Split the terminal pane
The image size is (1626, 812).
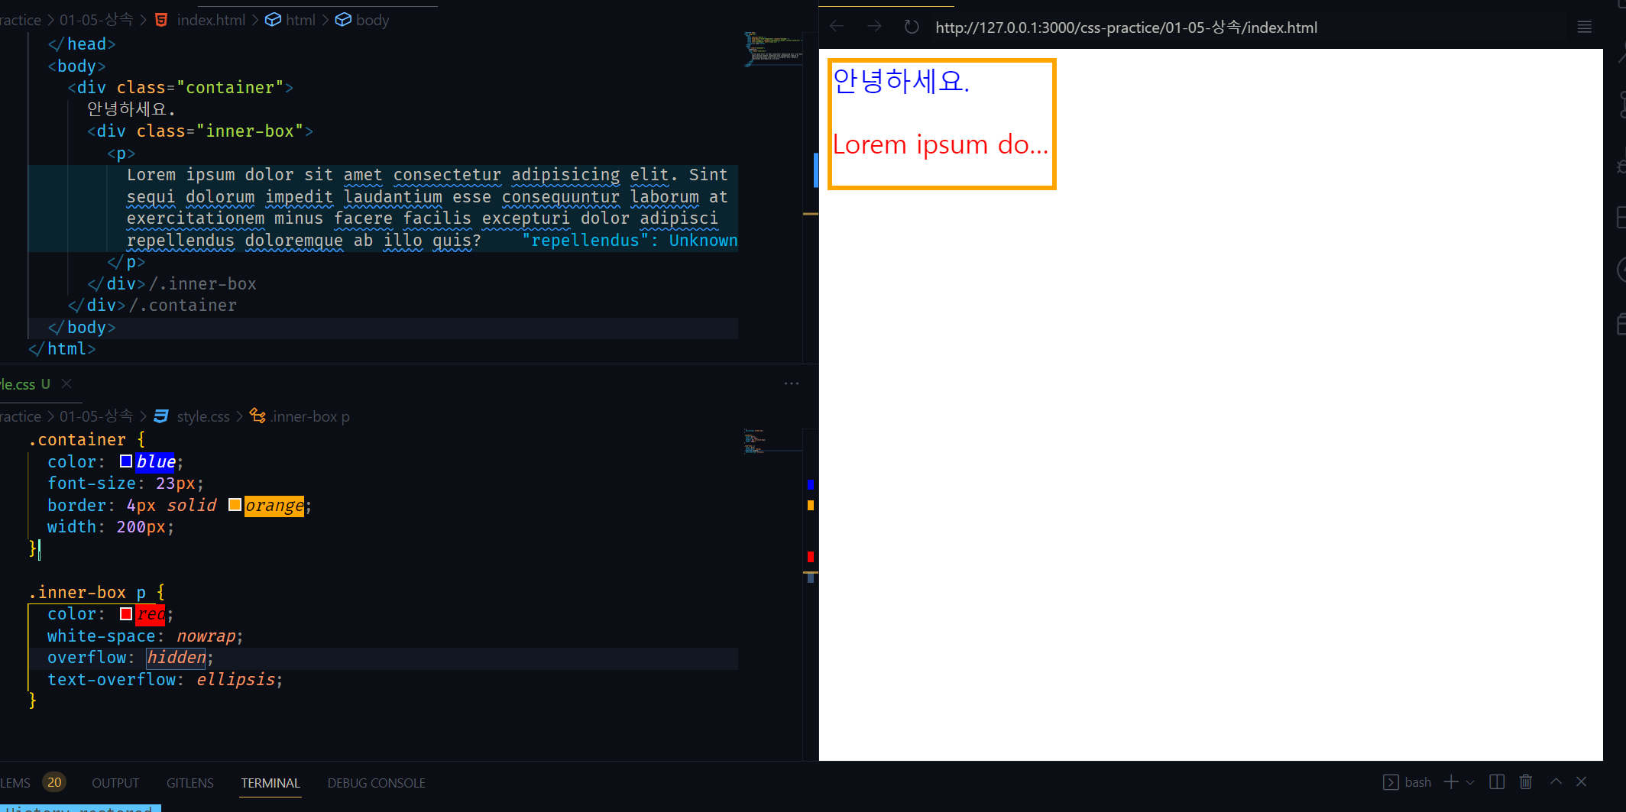point(1497,782)
